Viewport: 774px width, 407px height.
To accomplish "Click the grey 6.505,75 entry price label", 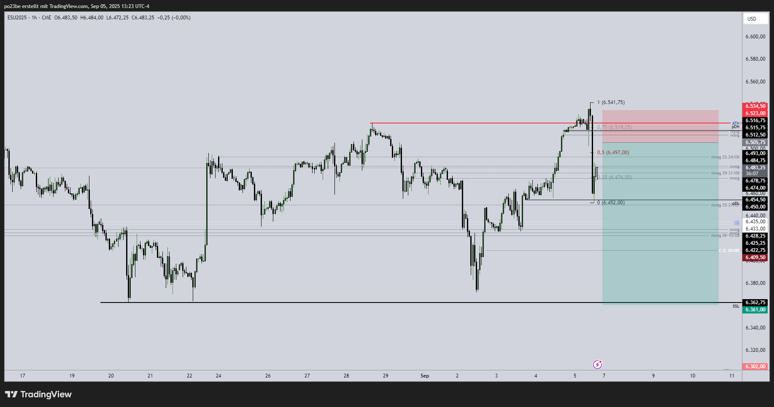I will (x=755, y=142).
